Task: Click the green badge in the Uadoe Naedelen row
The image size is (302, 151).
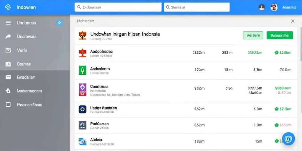Action: [x=277, y=109]
